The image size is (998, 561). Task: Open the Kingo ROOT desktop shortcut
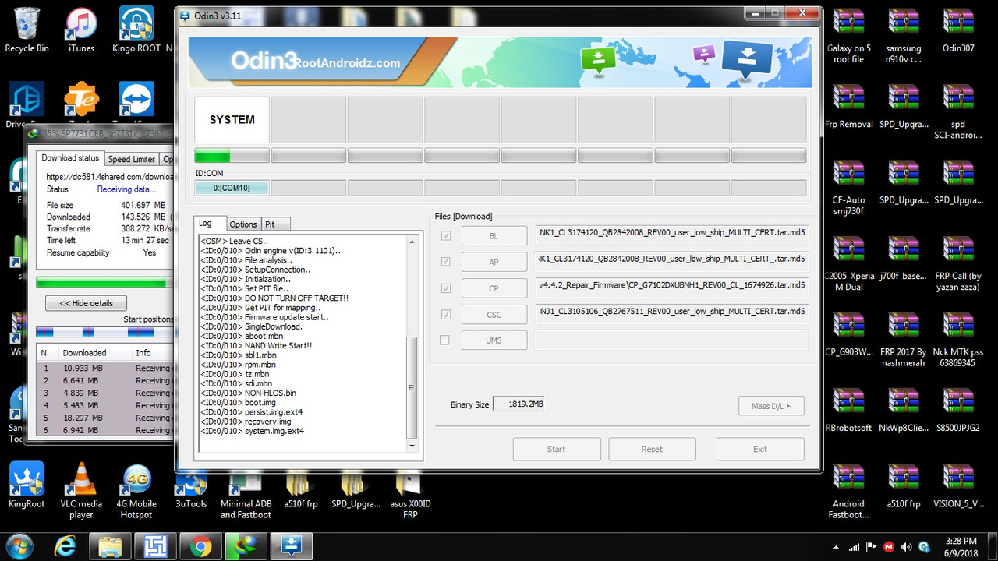[137, 30]
